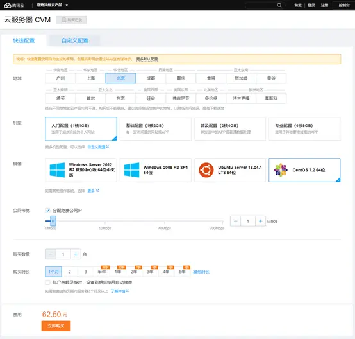Select the 3年 duration

[x=150, y=272]
